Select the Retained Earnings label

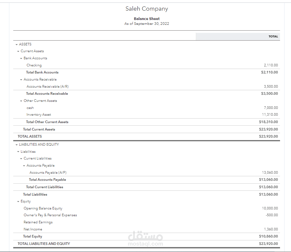click(x=38, y=222)
